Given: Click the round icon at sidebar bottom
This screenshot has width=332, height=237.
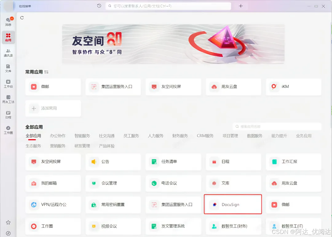Looking at the screenshot, I should tap(8, 233).
